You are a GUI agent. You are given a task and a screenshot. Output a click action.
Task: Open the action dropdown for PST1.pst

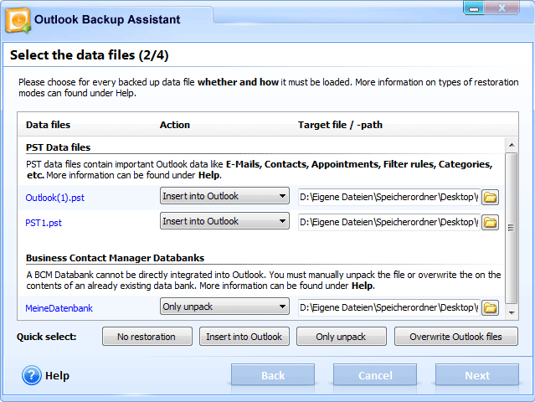pyautogui.click(x=224, y=221)
